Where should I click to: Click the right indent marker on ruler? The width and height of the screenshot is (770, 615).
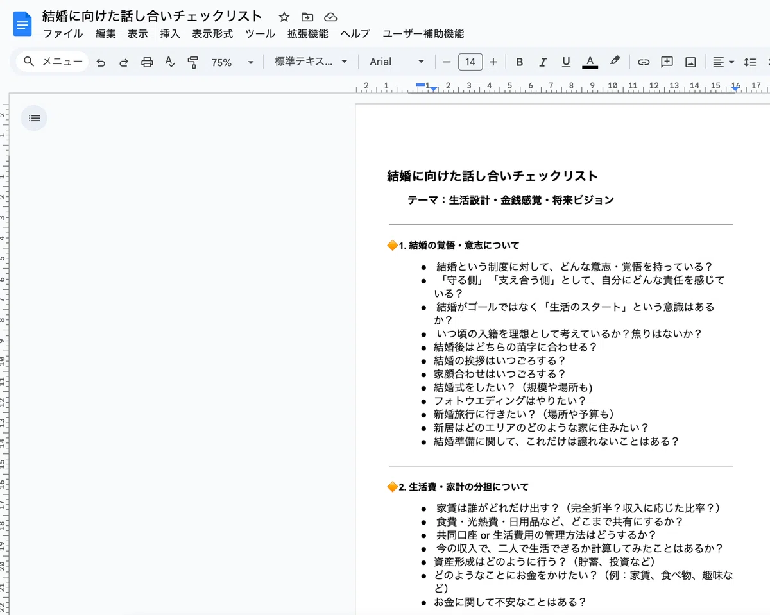[x=735, y=88]
